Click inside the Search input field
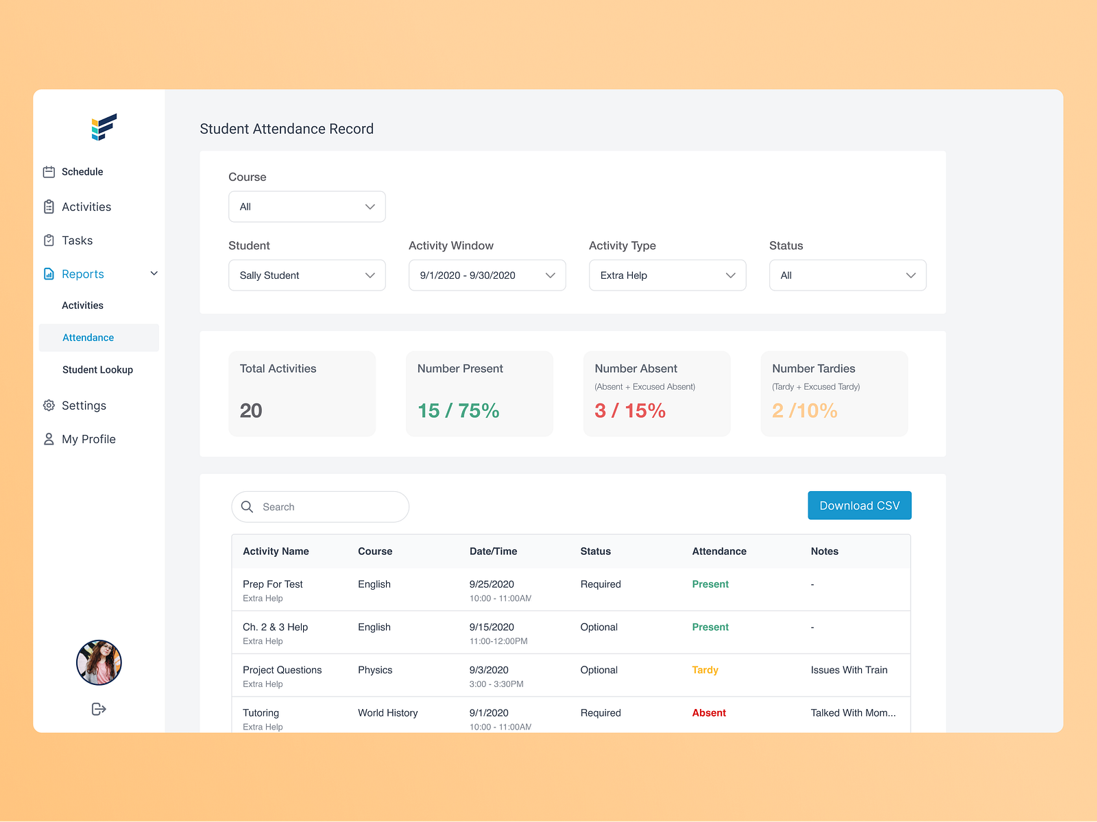 (322, 506)
